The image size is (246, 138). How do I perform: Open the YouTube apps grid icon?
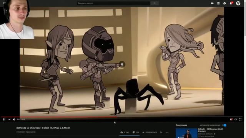click(x=218, y=3)
